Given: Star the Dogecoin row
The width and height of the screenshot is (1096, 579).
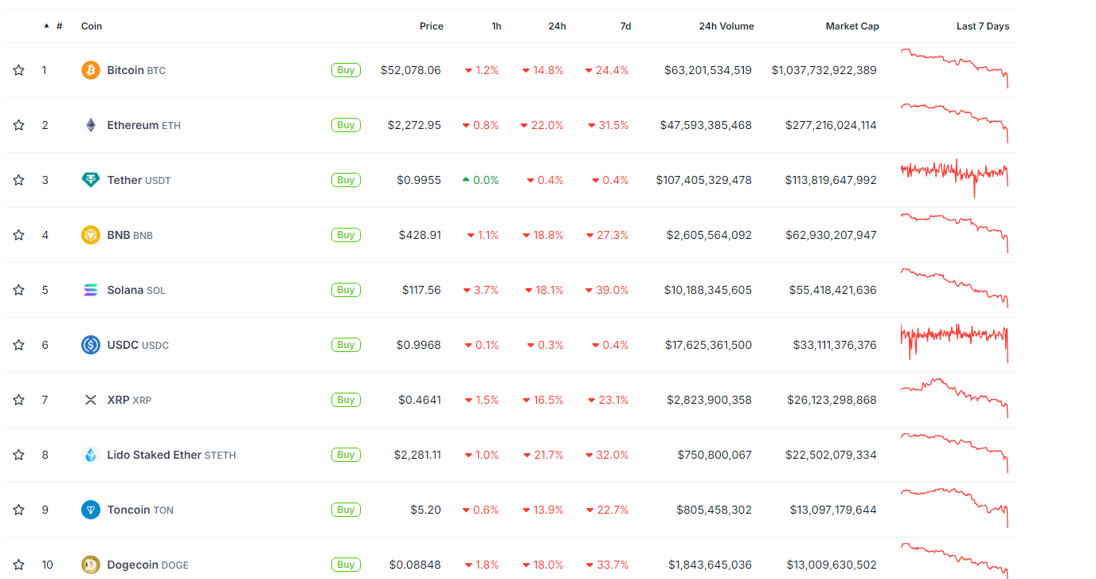Looking at the screenshot, I should click(x=18, y=565).
